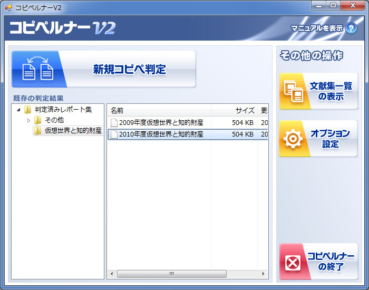Sort list by 名前 column header
The width and height of the screenshot is (369, 290).
159,110
